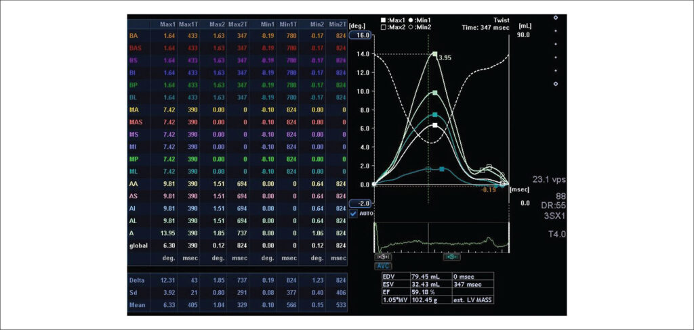
Task: Click the Min2 column header
Action: pos(317,24)
